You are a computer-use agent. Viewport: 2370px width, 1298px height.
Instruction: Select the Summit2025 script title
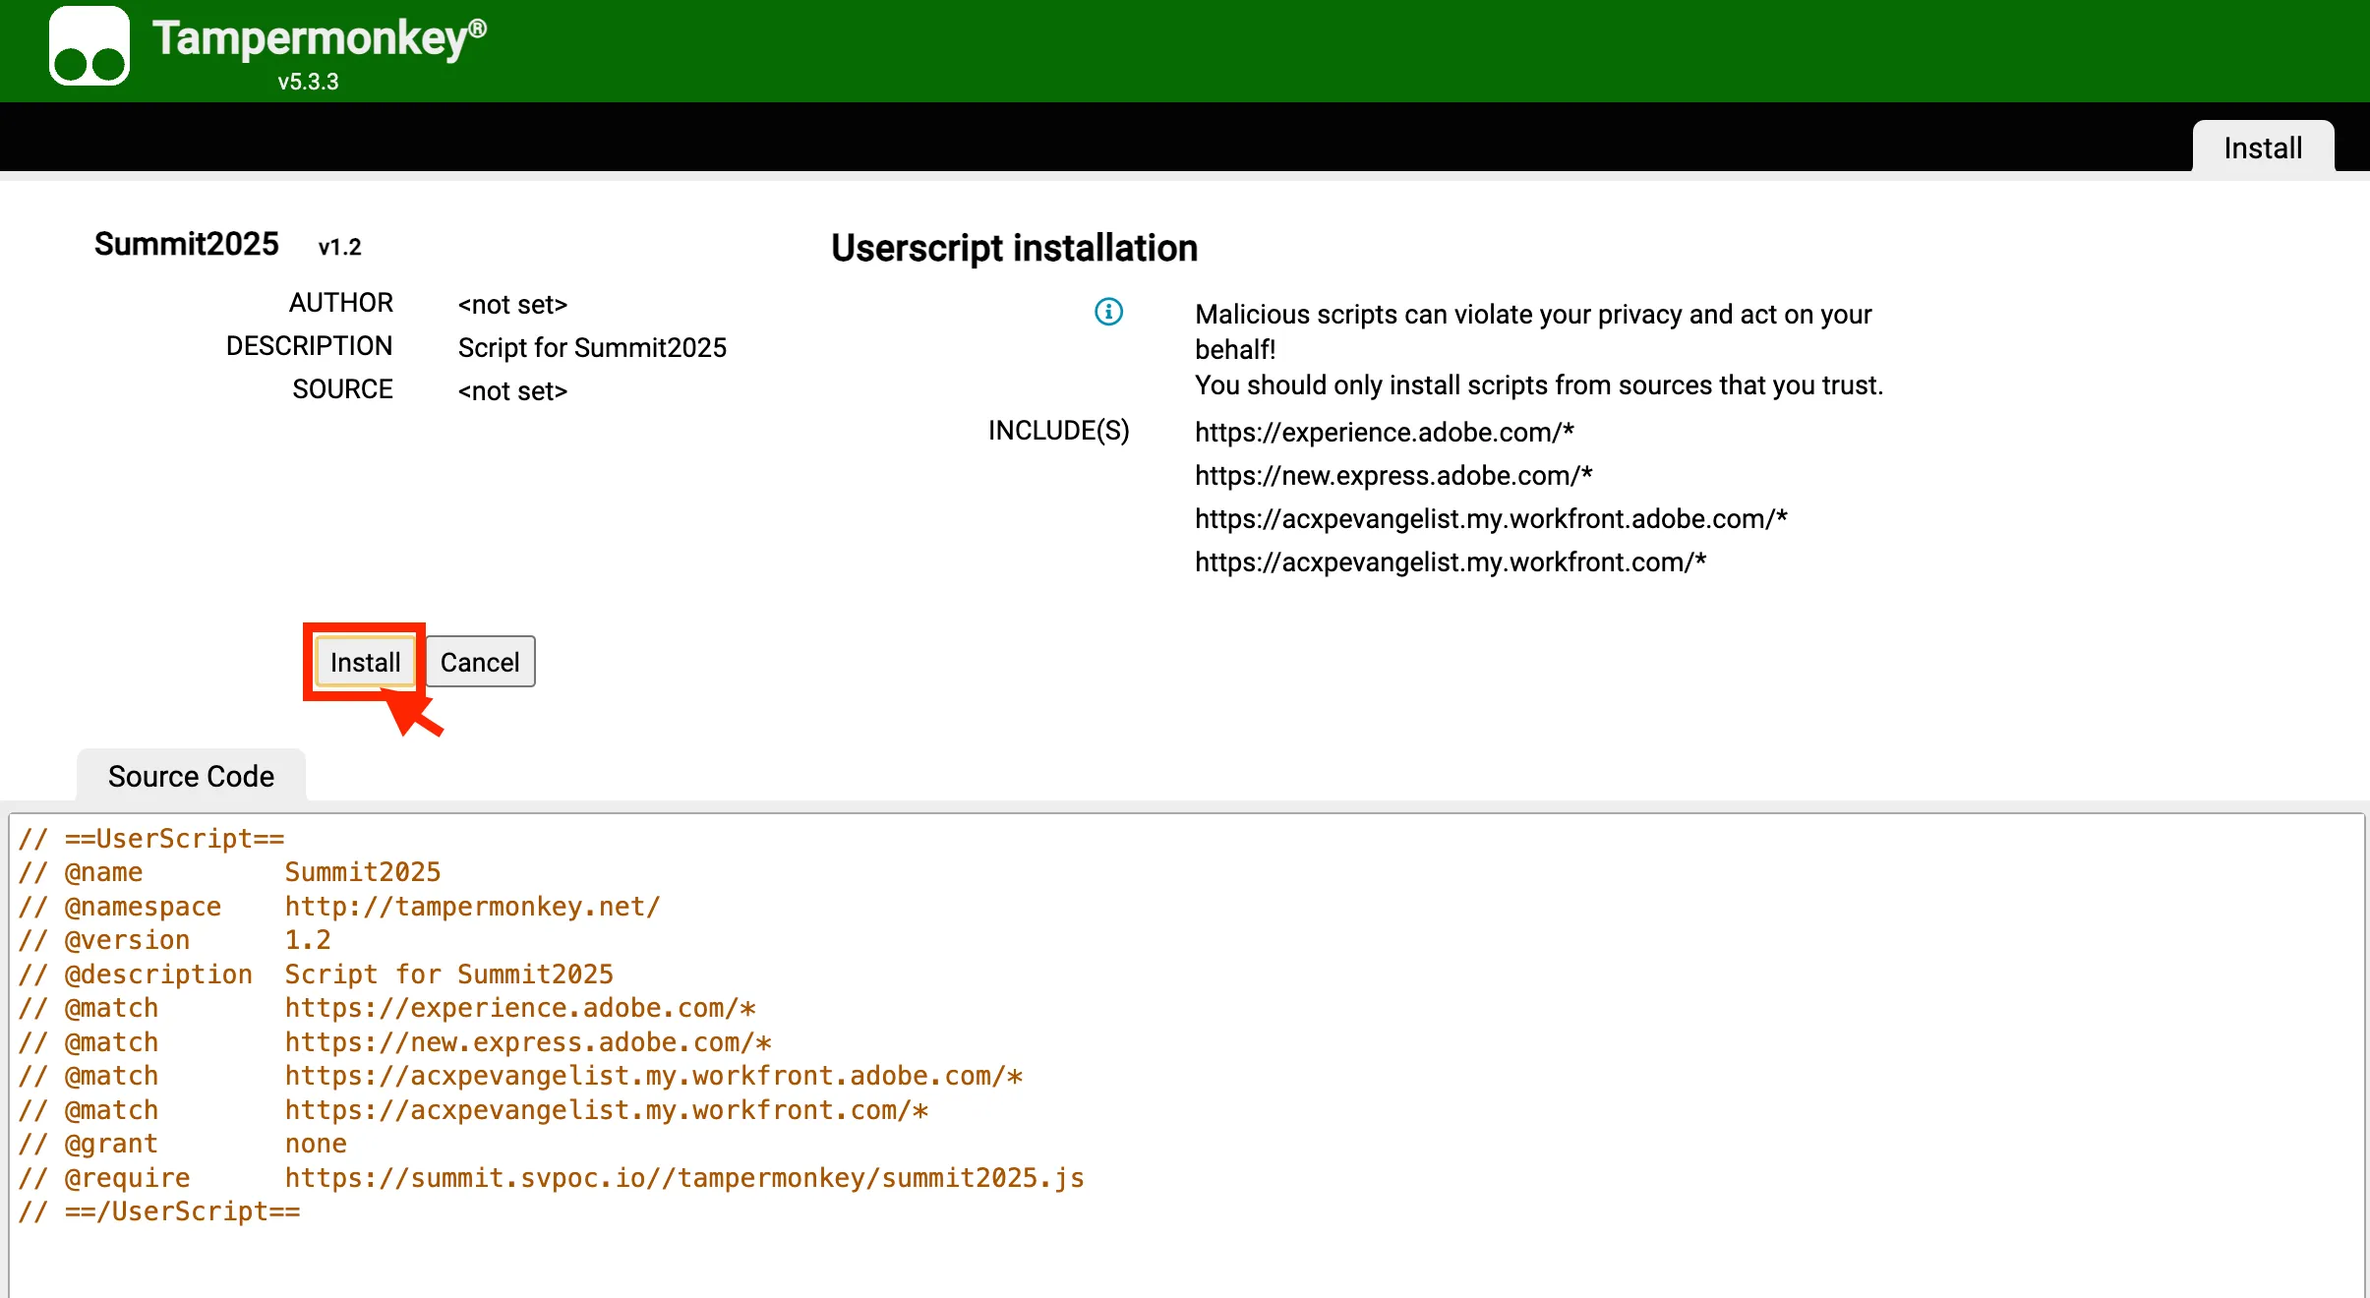(186, 243)
